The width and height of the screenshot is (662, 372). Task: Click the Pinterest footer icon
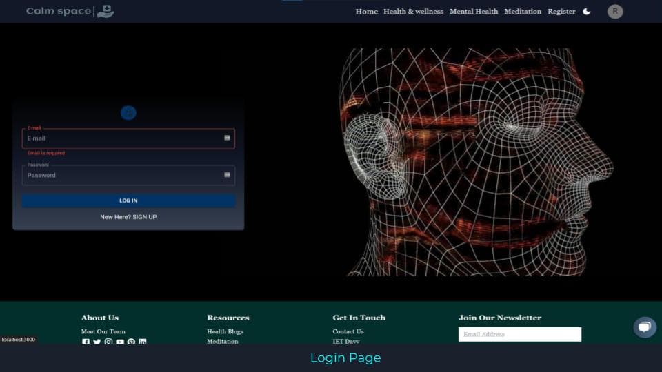(x=131, y=342)
